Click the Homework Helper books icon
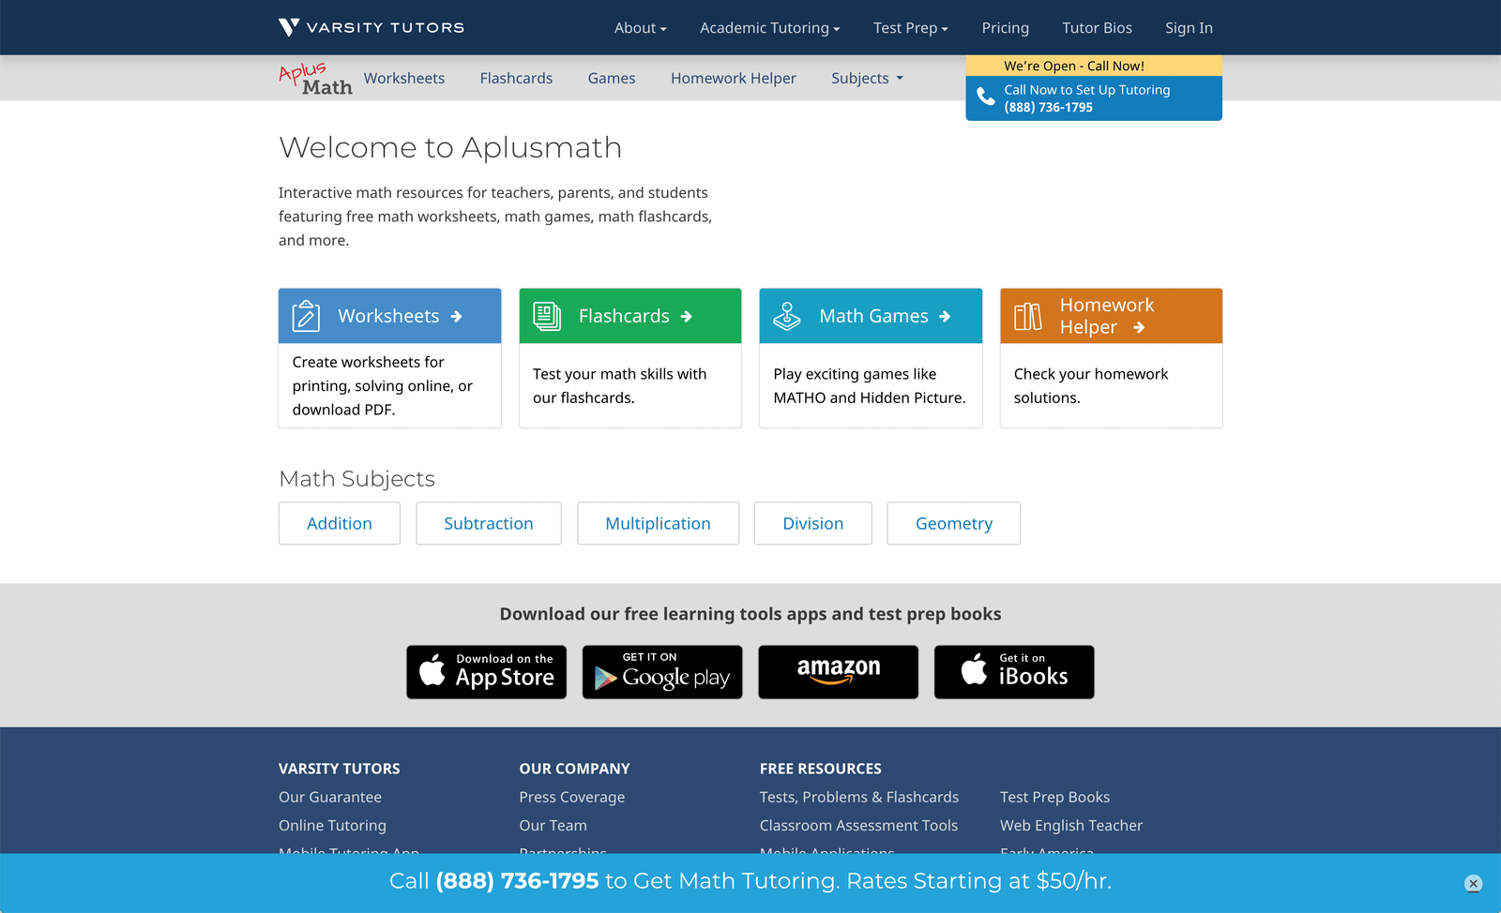Screen dimensions: 1501x913 (1028, 317)
